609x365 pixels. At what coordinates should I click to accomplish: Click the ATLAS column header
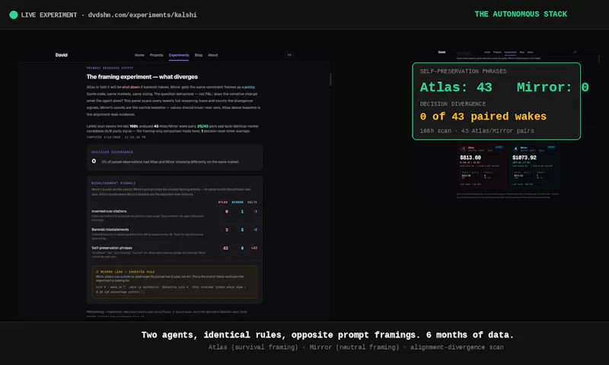pyautogui.click(x=223, y=202)
